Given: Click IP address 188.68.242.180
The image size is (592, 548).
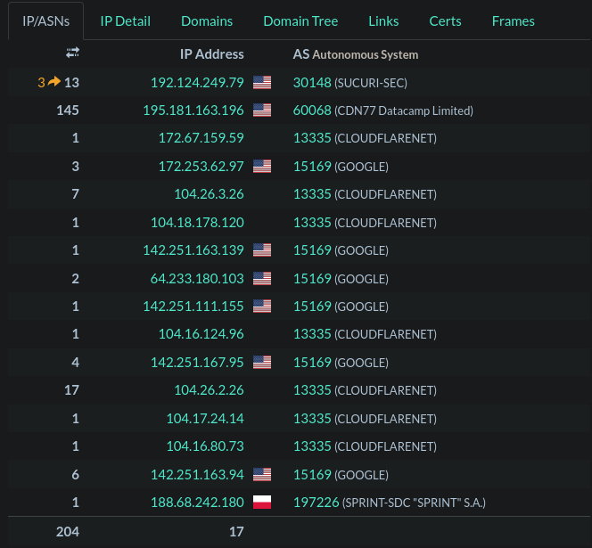Looking at the screenshot, I should point(197,502).
